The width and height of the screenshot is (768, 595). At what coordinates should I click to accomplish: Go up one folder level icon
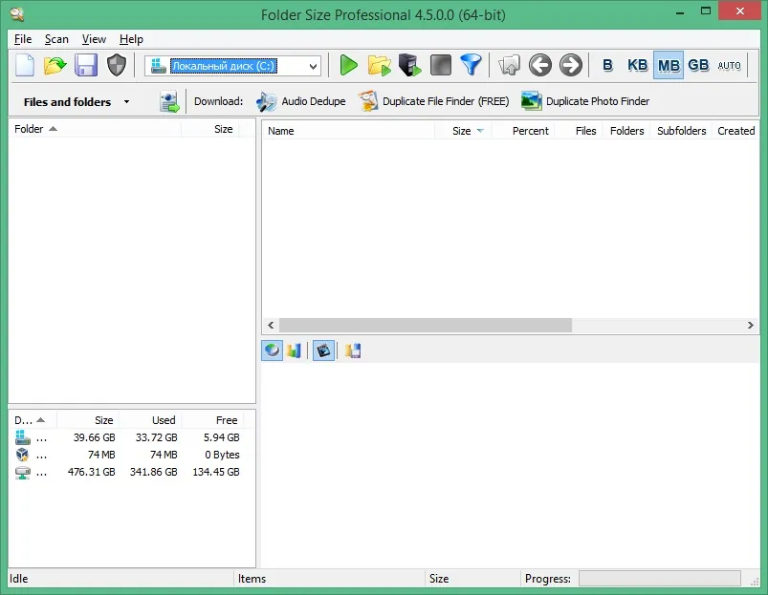click(x=510, y=65)
